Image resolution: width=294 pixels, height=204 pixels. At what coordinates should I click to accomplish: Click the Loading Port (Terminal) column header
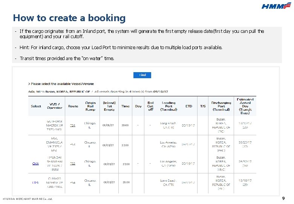pyautogui.click(x=168, y=106)
